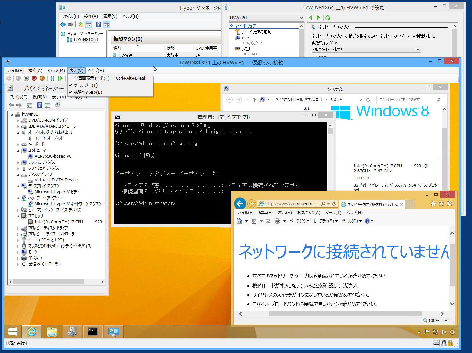Image resolution: width=472 pixels, height=353 pixels.
Task: Click the orange Save state VM toolbar icon
Action: [x=42, y=78]
